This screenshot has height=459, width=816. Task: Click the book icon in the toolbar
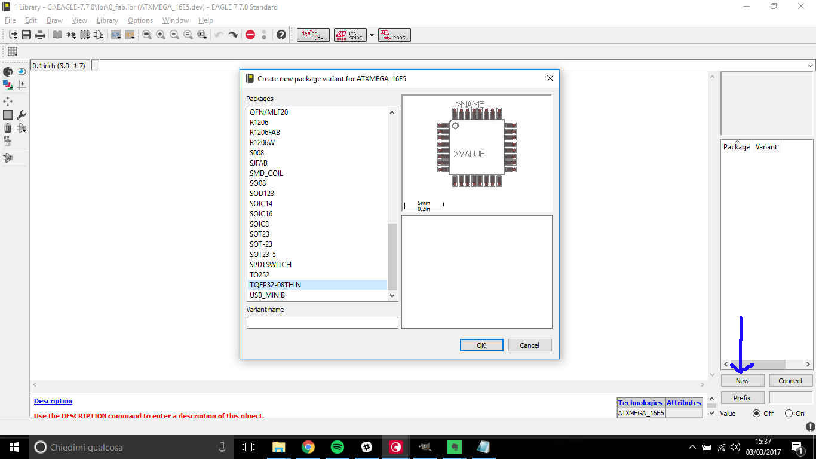tap(57, 35)
